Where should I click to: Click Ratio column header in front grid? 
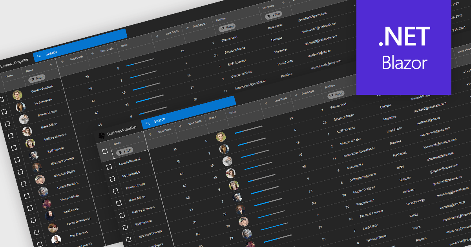[x=233, y=113]
